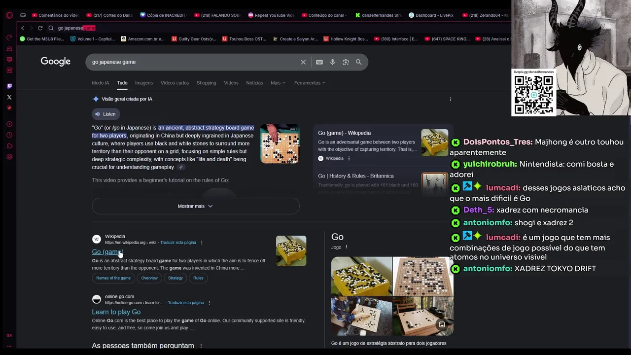This screenshot has height=355, width=631.
Task: Copy link icon after overview paragraph
Action: click(x=181, y=167)
